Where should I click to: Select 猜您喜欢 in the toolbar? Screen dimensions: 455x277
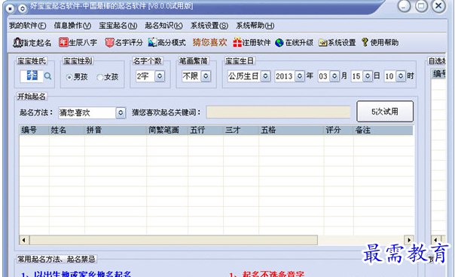(209, 42)
